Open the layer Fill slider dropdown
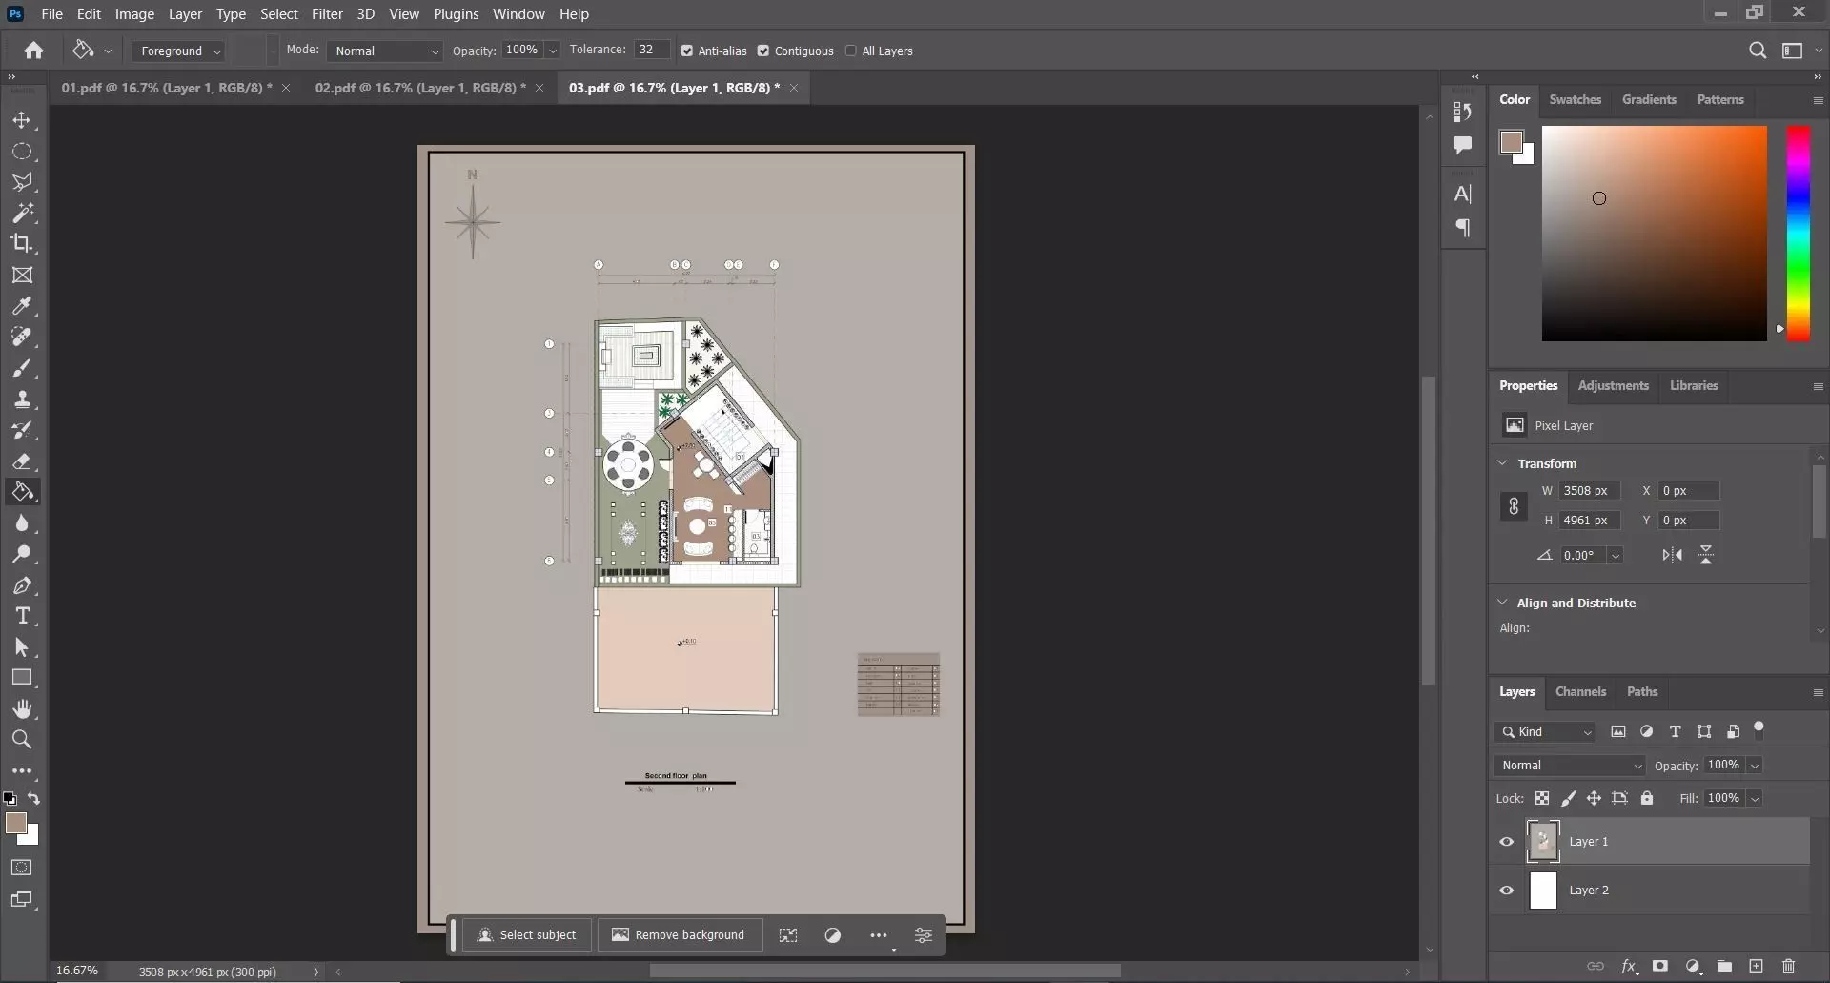 pos(1755,798)
